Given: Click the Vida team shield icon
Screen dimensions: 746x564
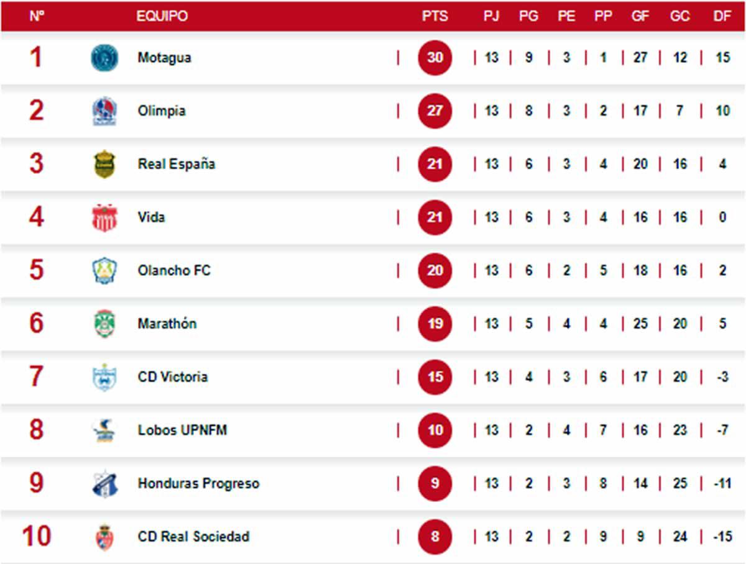Looking at the screenshot, I should point(104,218).
